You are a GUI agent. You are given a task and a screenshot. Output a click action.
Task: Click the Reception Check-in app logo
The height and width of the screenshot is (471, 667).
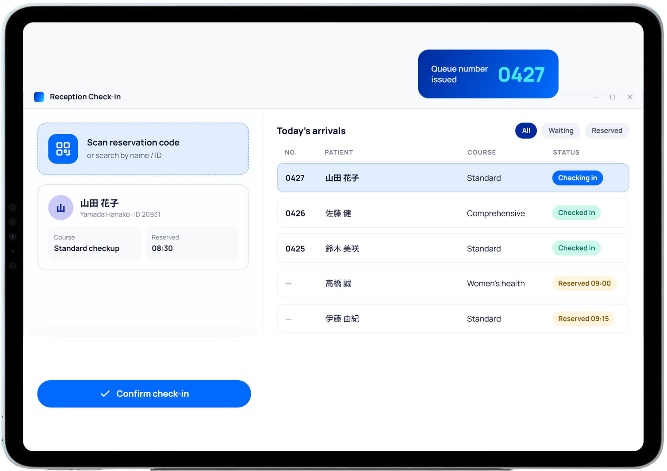click(x=39, y=97)
